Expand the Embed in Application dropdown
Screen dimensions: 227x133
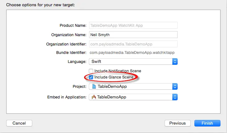[130, 97]
